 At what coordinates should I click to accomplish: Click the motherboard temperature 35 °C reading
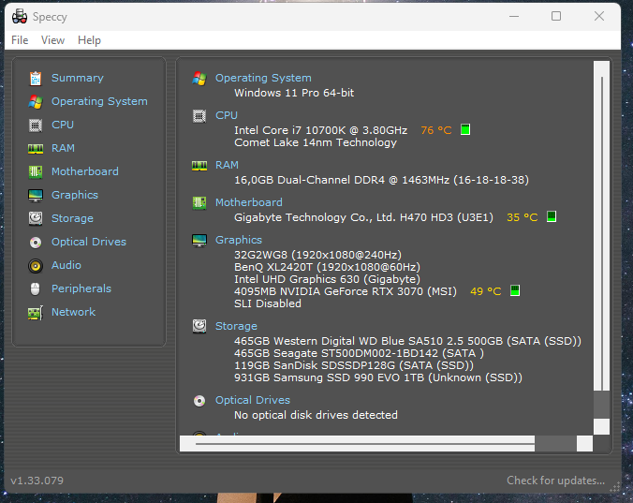click(x=522, y=217)
